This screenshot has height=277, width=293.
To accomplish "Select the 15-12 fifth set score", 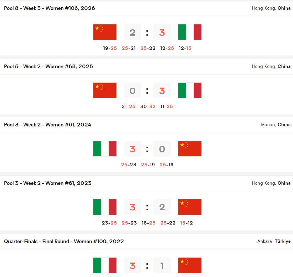I will 186,223.
